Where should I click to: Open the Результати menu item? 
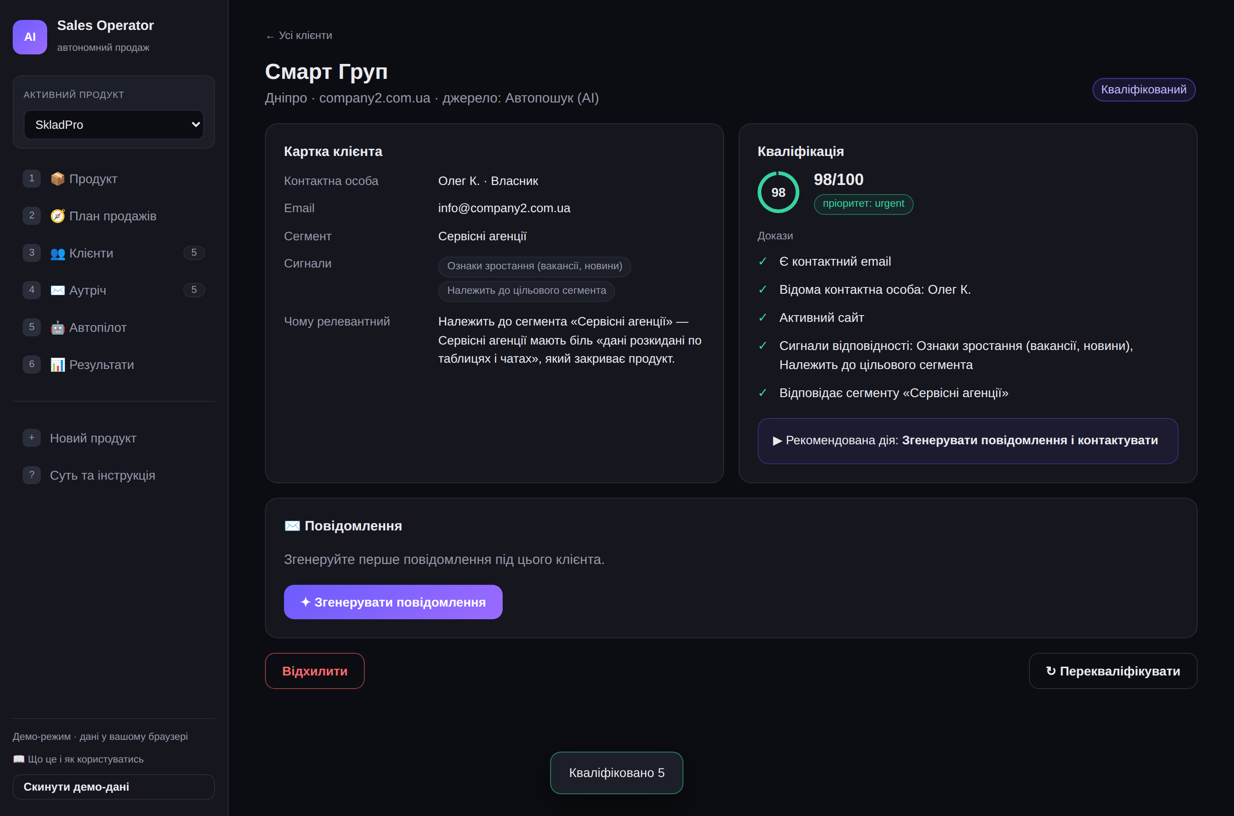point(113,365)
